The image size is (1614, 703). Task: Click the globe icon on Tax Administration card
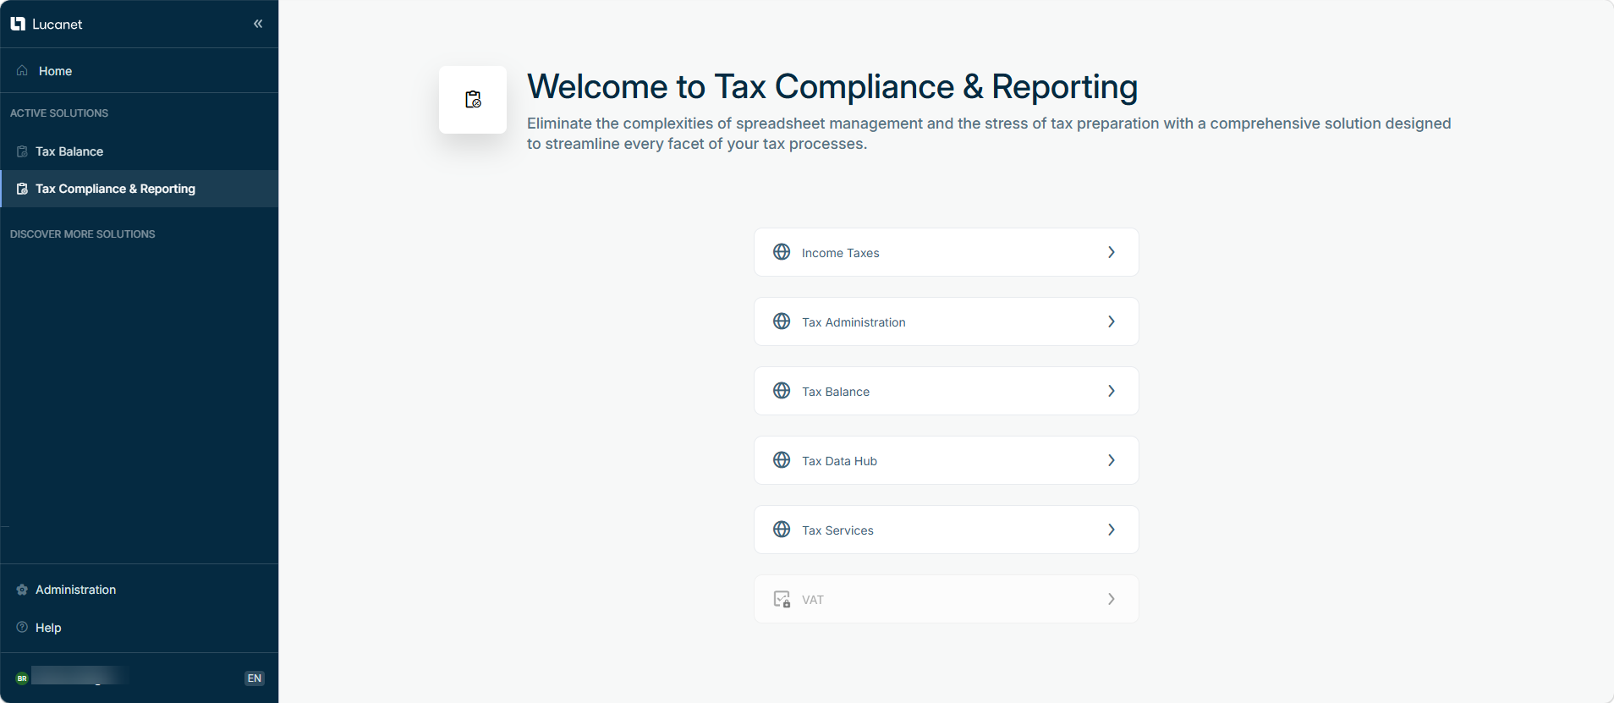click(782, 321)
